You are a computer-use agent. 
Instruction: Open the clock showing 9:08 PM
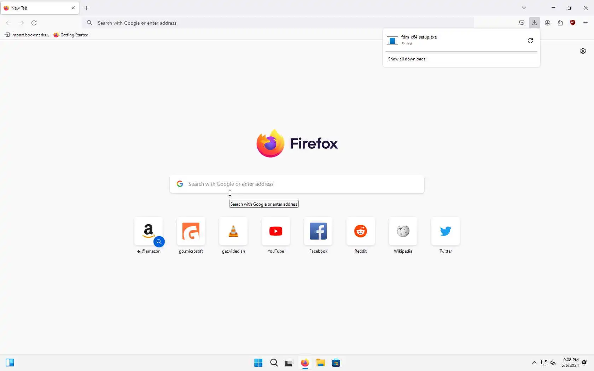coord(570,363)
